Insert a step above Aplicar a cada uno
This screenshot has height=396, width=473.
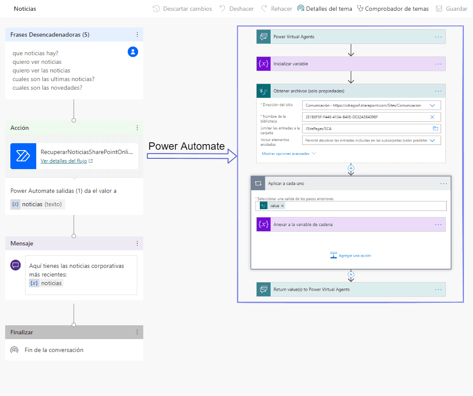(x=351, y=168)
